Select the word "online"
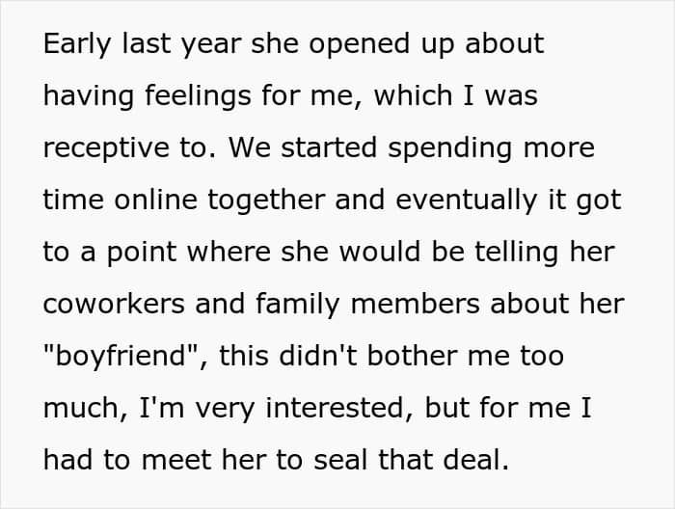 [x=156, y=201]
